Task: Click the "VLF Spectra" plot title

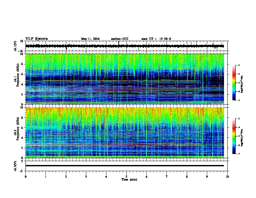Action: click(37, 39)
